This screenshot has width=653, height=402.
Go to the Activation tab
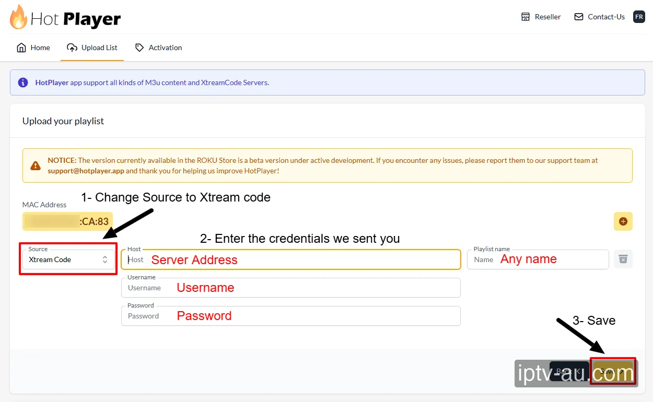(x=158, y=48)
